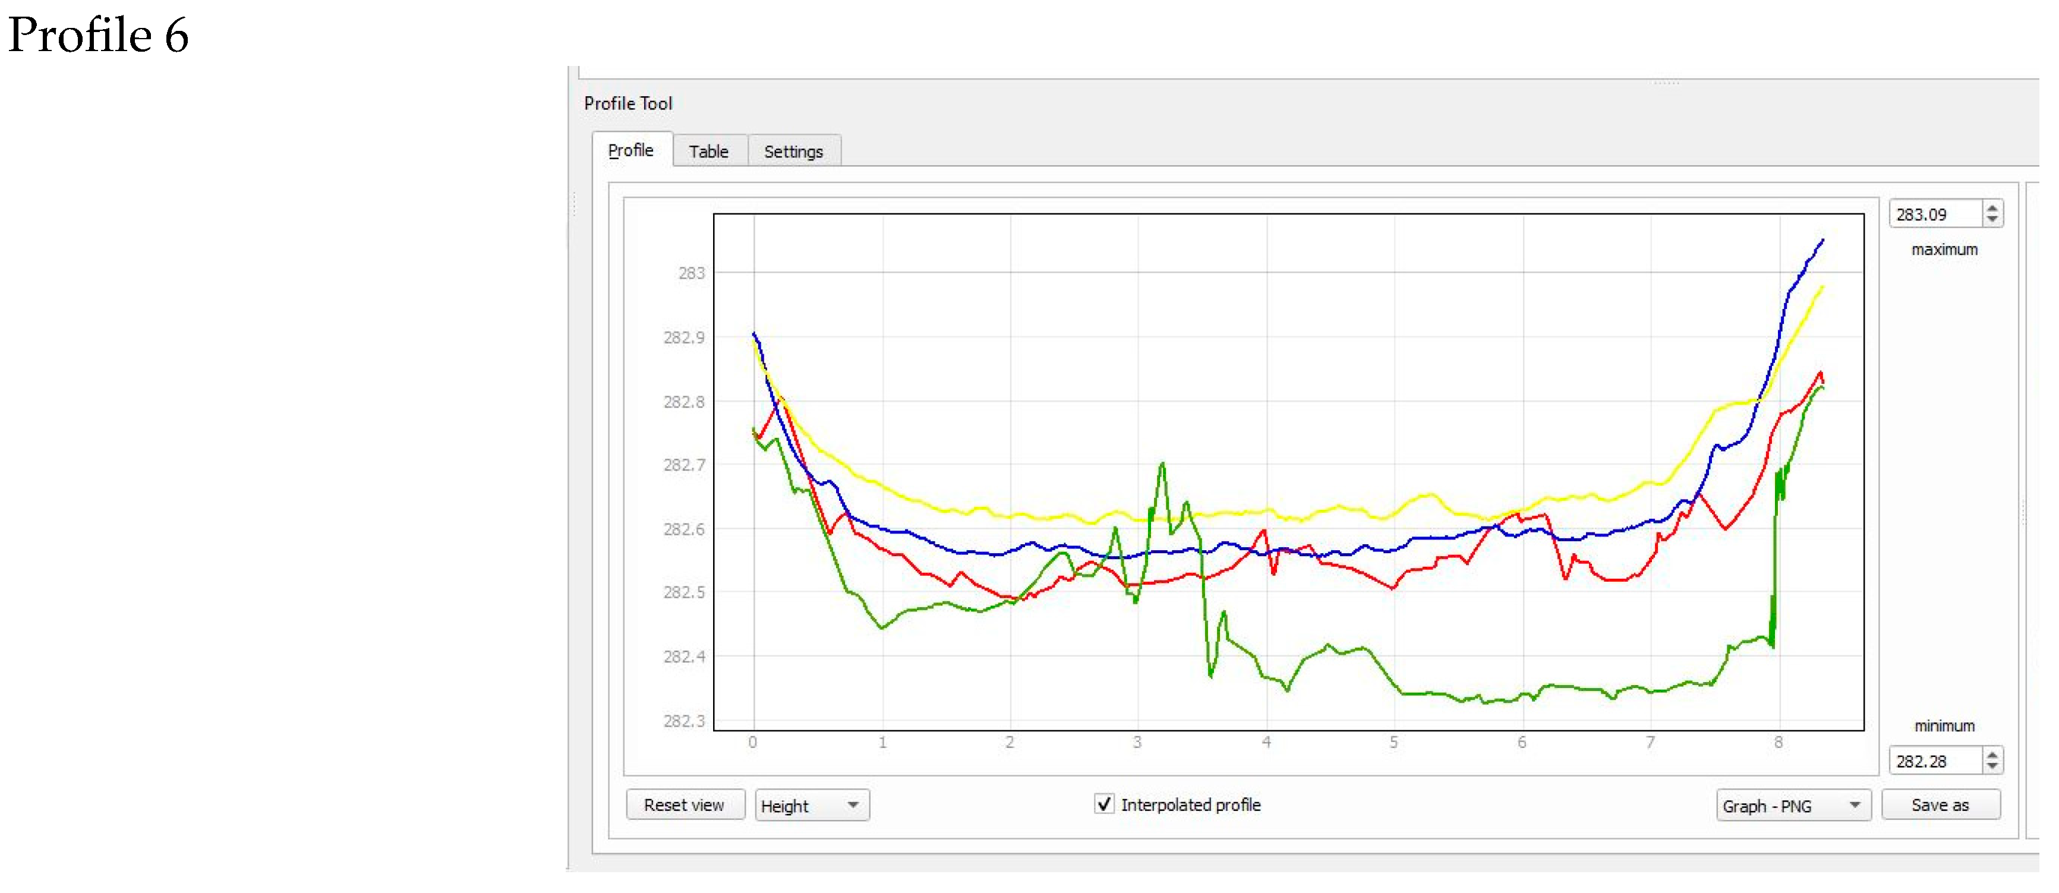Click the Profile Tool panel title
Viewport: 2059px width, 893px height.
tap(628, 104)
